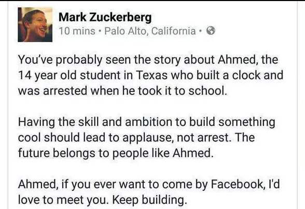Image resolution: width=305 pixels, height=209 pixels.
Task: Click the first paragraph about Ahmed's story
Action: [x=151, y=75]
